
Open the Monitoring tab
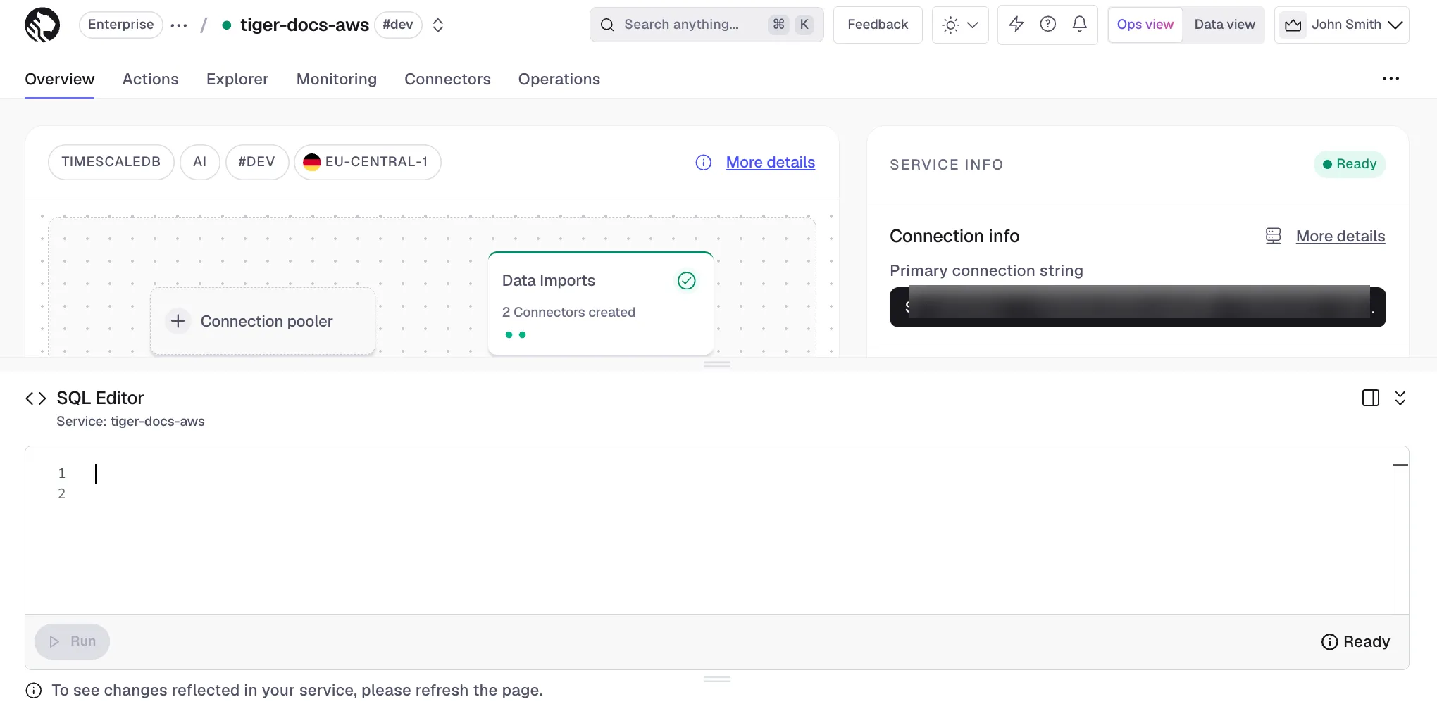click(337, 79)
